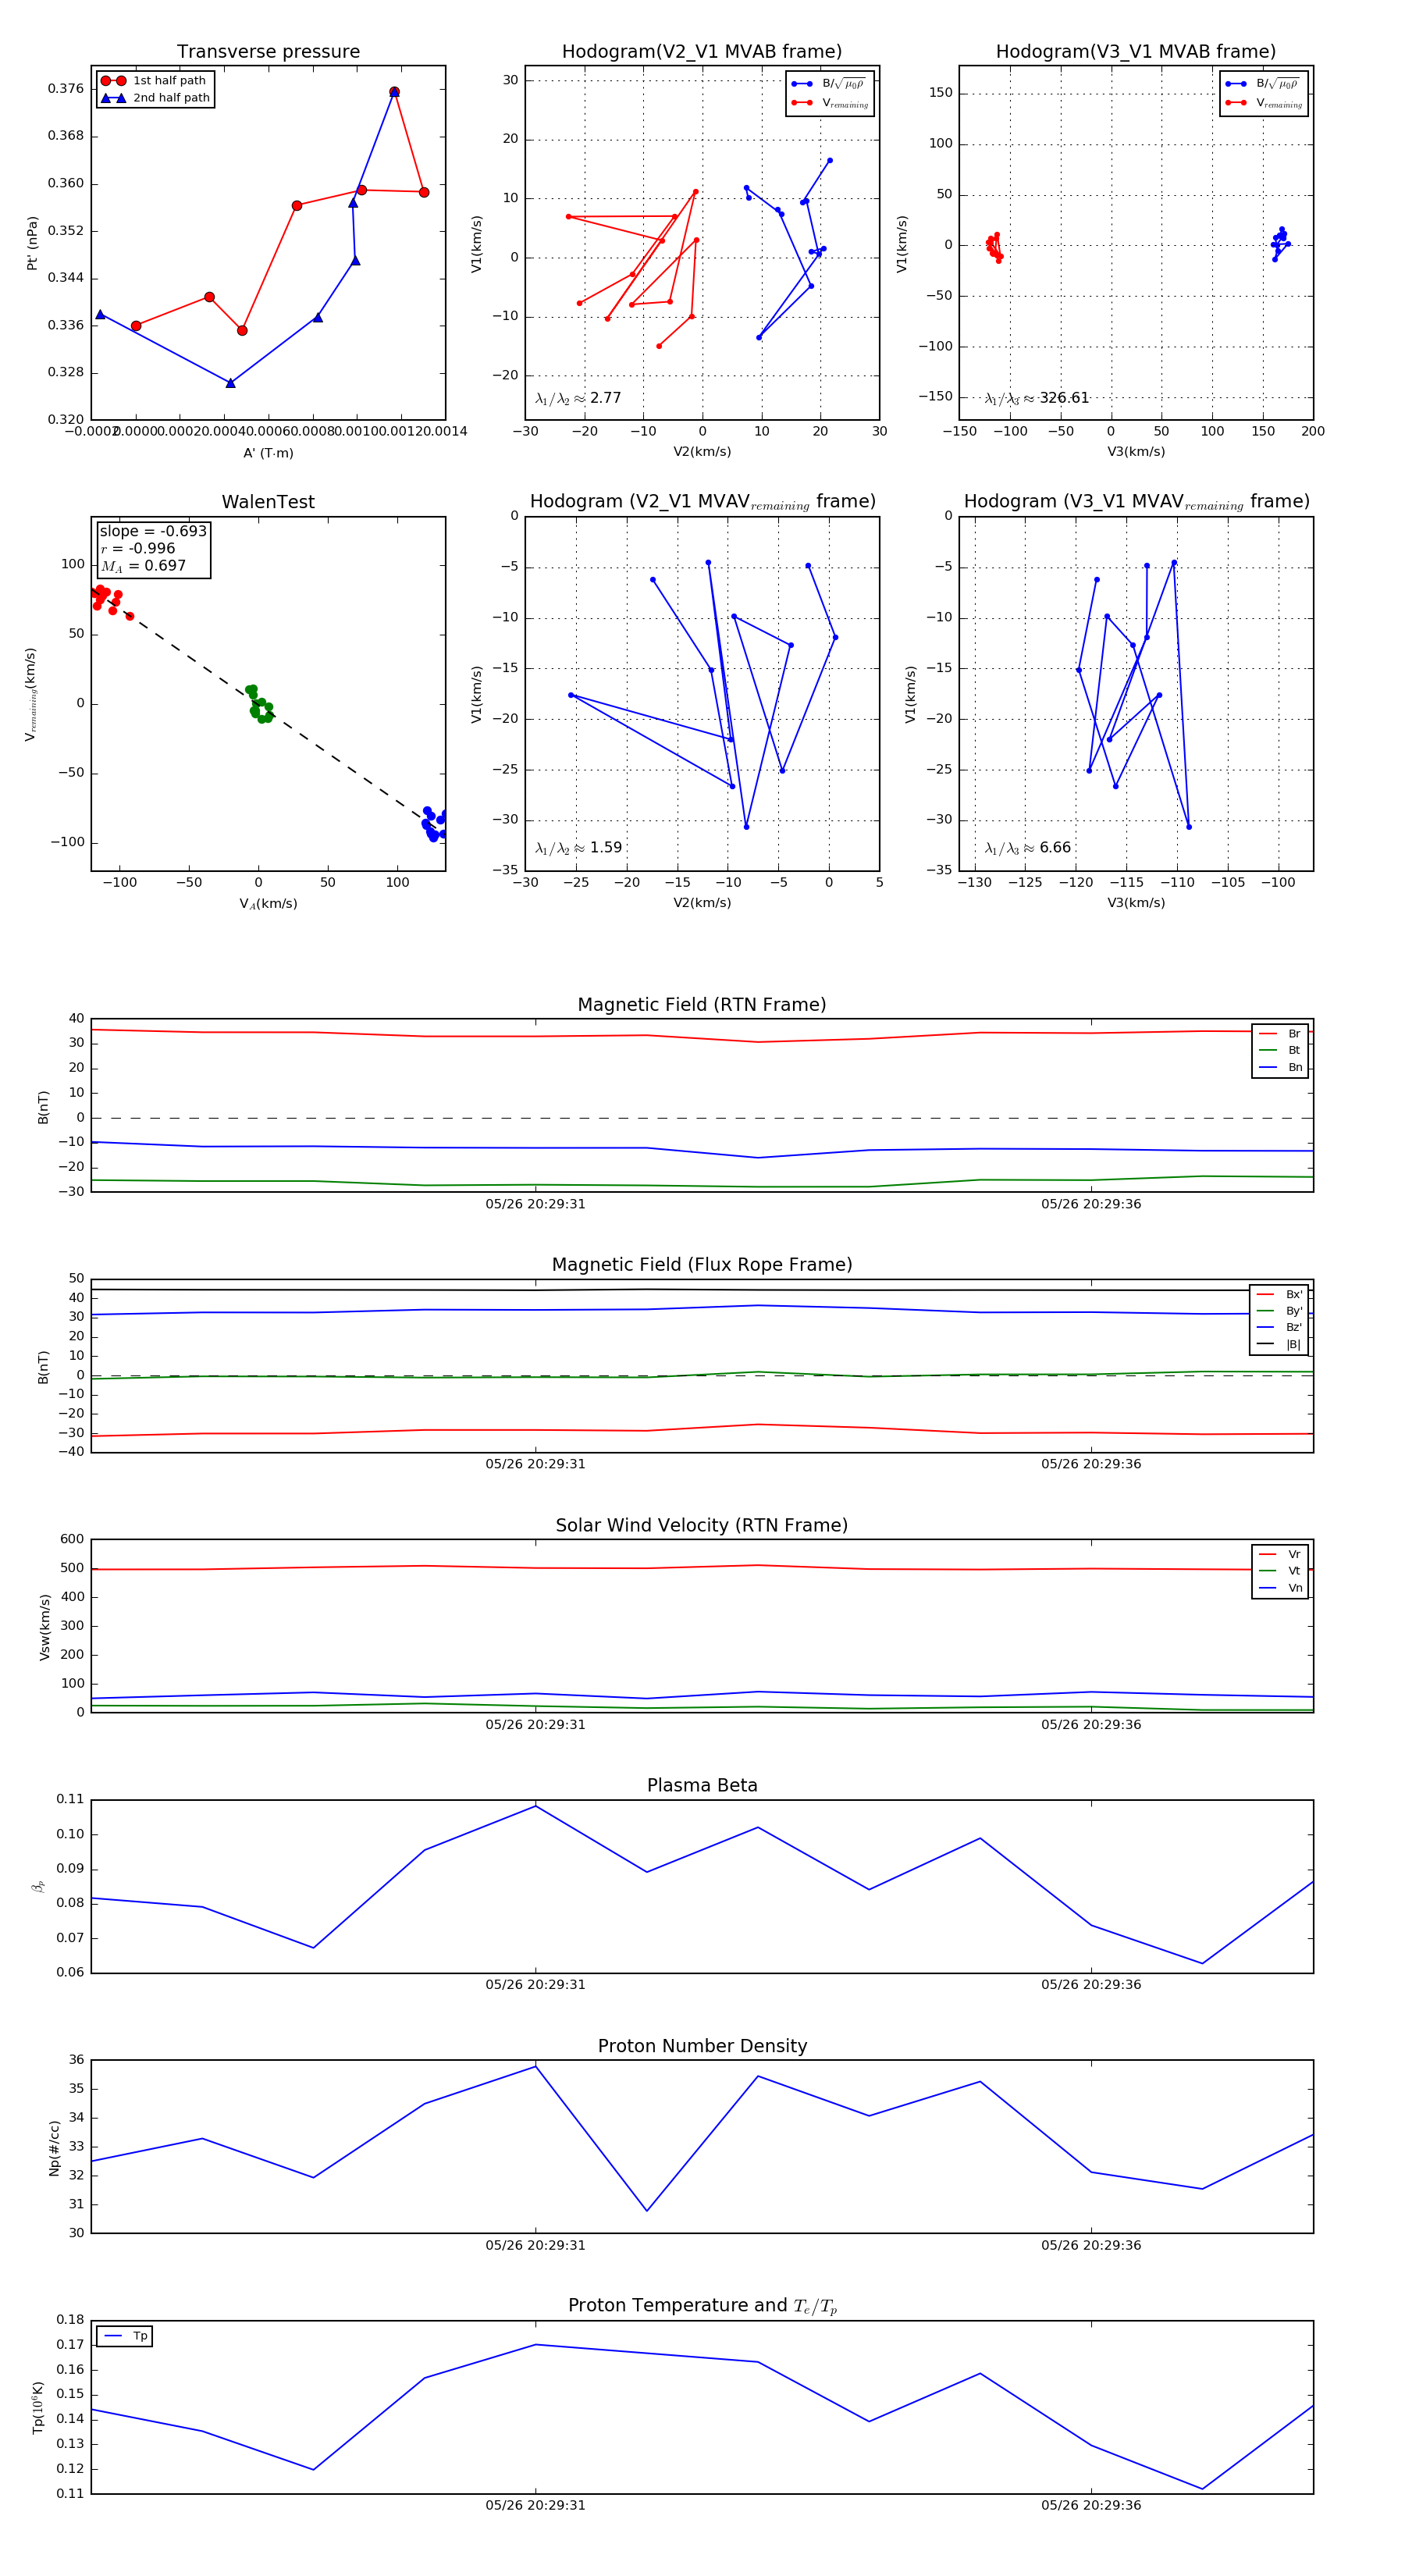The height and width of the screenshot is (2576, 1405).
Task: Click the VA(km/s) axis label in WalenTest
Action: click(x=268, y=904)
